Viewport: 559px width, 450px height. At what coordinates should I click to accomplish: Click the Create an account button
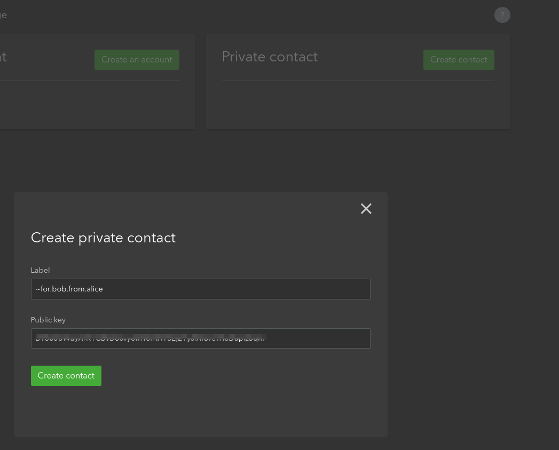click(137, 60)
